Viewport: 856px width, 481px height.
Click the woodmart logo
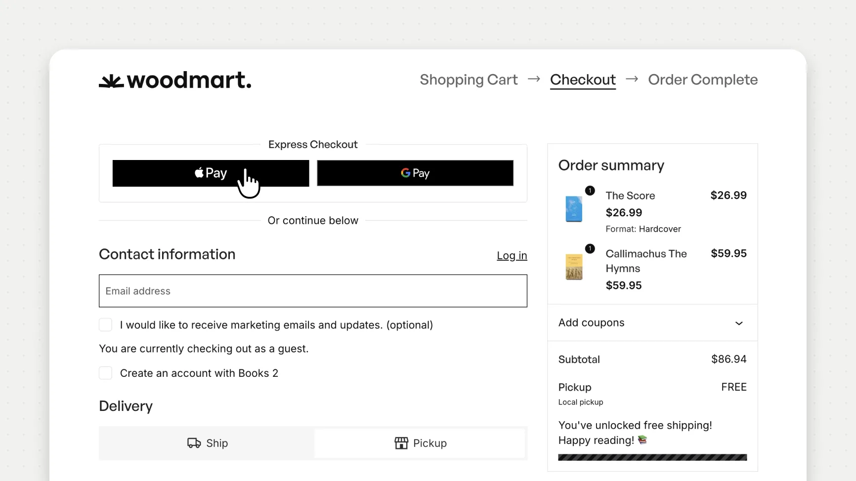coord(175,80)
